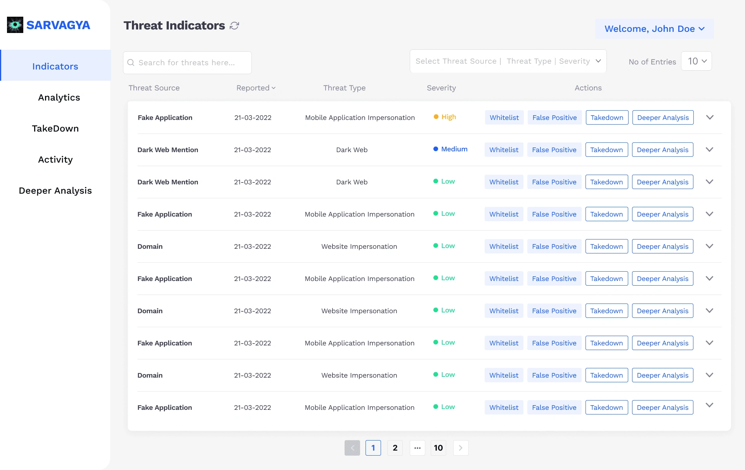
Task: Open TakeDown in the sidebar
Action: pyautogui.click(x=55, y=128)
